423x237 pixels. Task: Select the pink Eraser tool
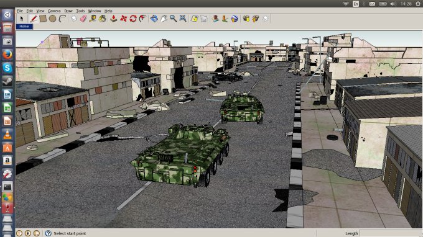click(83, 19)
